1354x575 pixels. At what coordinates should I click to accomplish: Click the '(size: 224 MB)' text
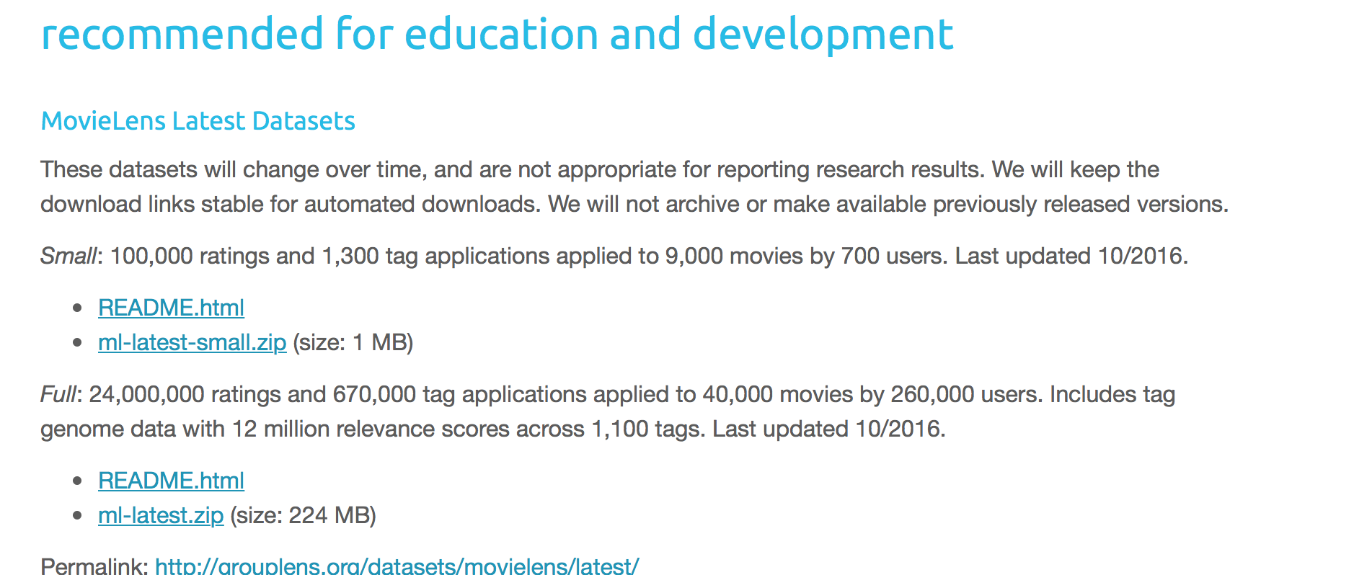point(303,515)
